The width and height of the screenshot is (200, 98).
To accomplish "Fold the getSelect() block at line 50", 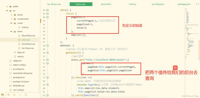I will [x=47, y=53].
